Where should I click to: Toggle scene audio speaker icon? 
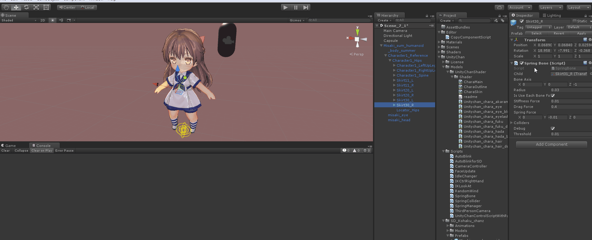(x=61, y=20)
